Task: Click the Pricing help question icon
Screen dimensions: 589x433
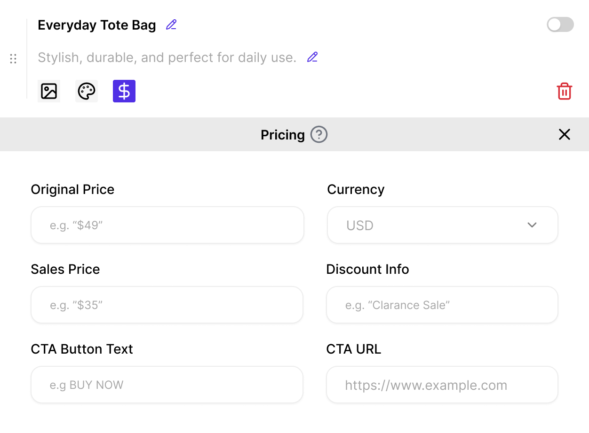Action: point(319,135)
